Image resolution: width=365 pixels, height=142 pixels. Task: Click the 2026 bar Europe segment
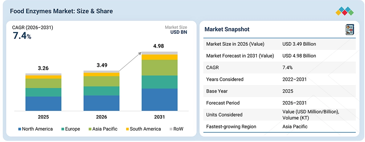[x=102, y=91]
